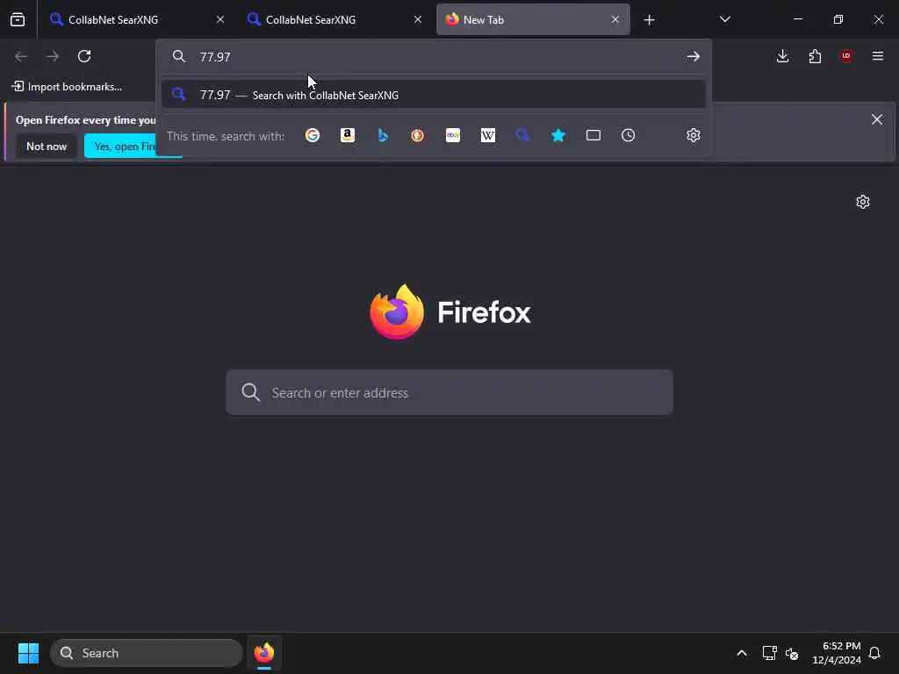
Task: Open the Firefox View button
Action: [x=18, y=19]
